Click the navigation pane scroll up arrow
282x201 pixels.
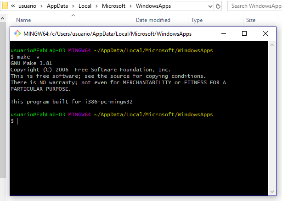click(x=2, y=18)
